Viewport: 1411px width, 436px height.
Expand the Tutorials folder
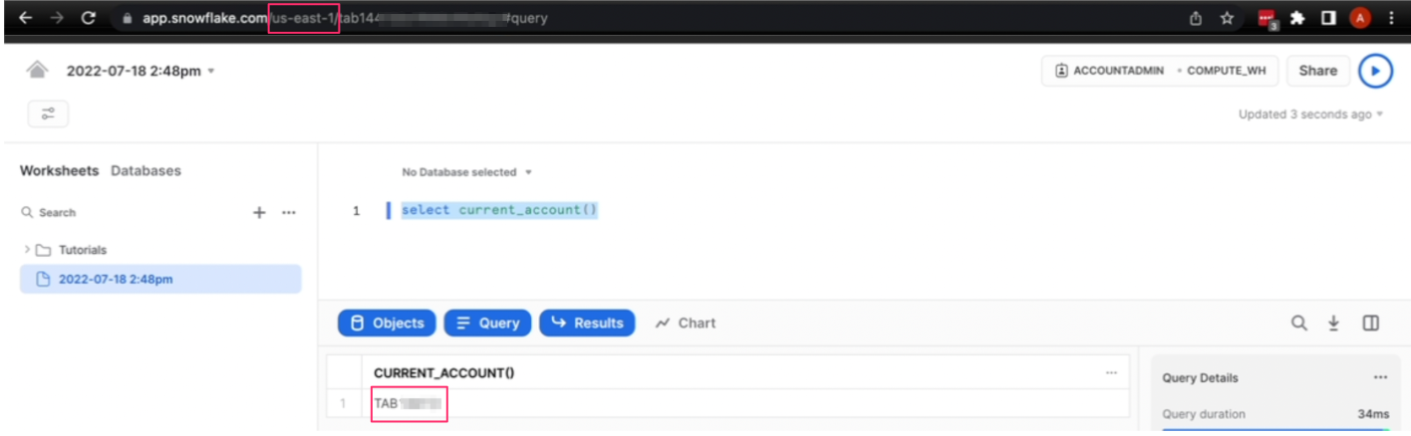pyautogui.click(x=27, y=250)
